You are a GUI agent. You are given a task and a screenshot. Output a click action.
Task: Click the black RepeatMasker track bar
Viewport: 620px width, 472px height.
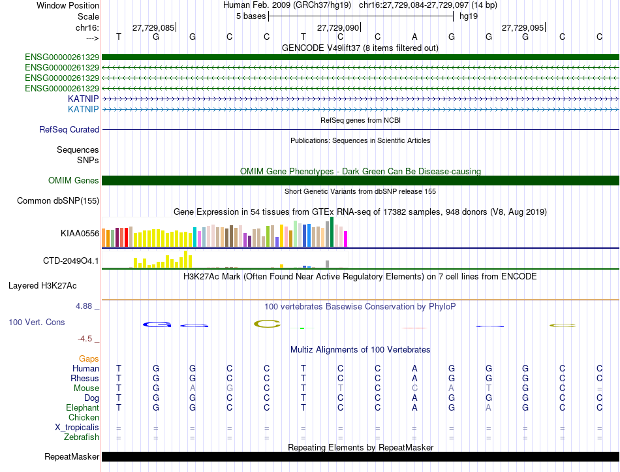[x=360, y=457]
